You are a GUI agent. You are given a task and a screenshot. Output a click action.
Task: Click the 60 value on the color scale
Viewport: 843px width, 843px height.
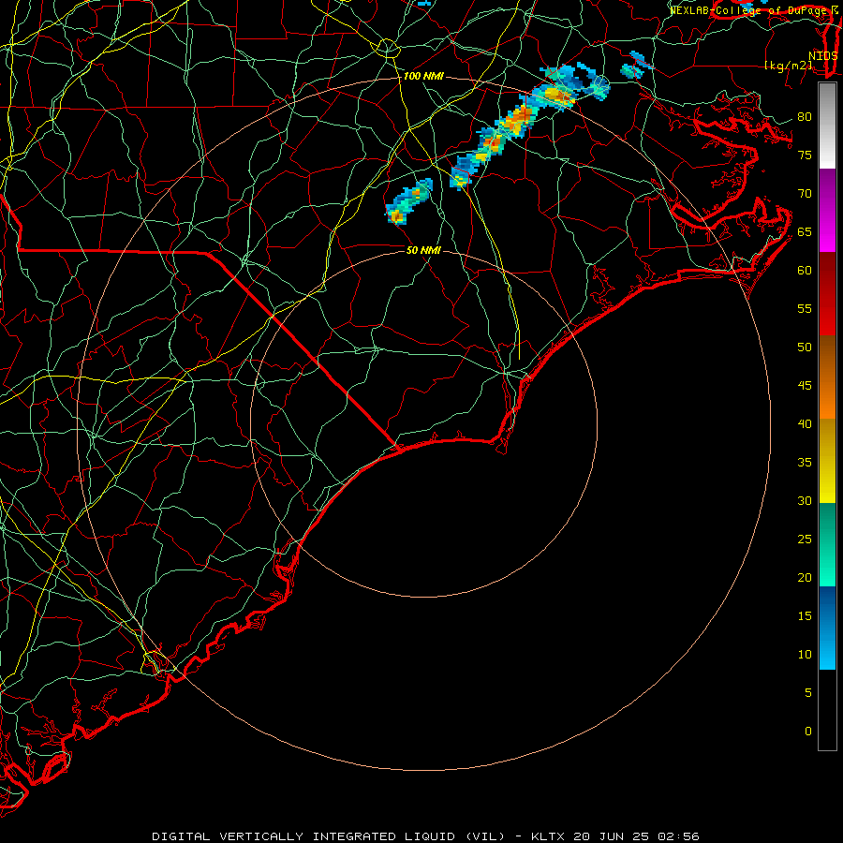coord(805,271)
